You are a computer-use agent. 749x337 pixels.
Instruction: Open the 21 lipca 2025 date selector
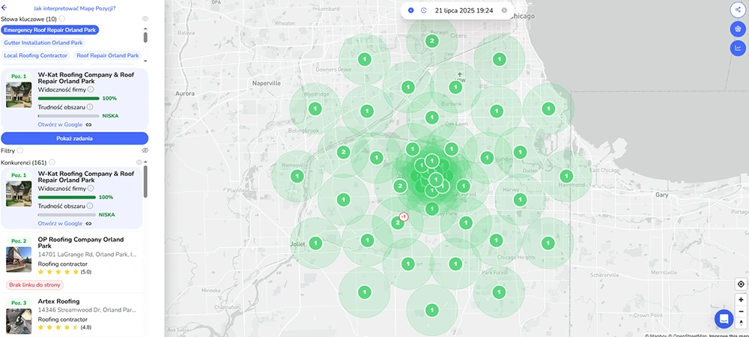(x=464, y=10)
